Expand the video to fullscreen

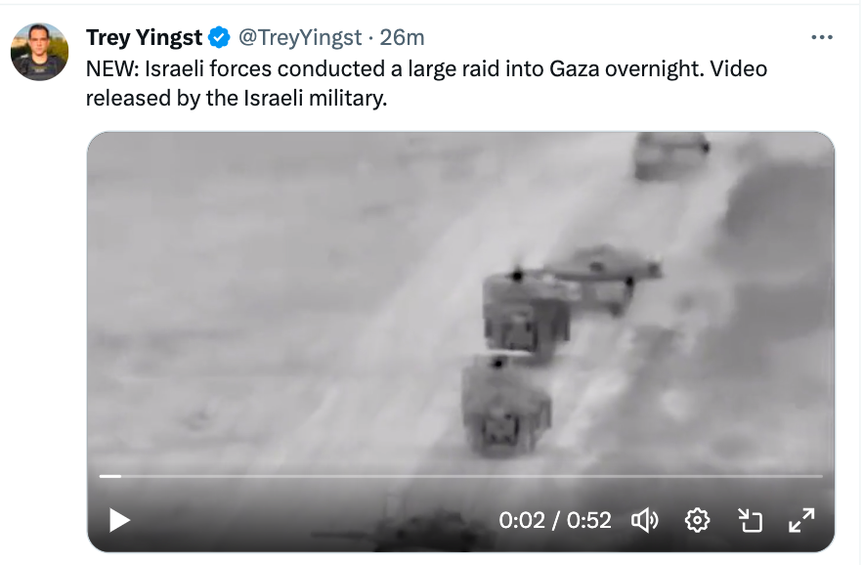tap(801, 520)
